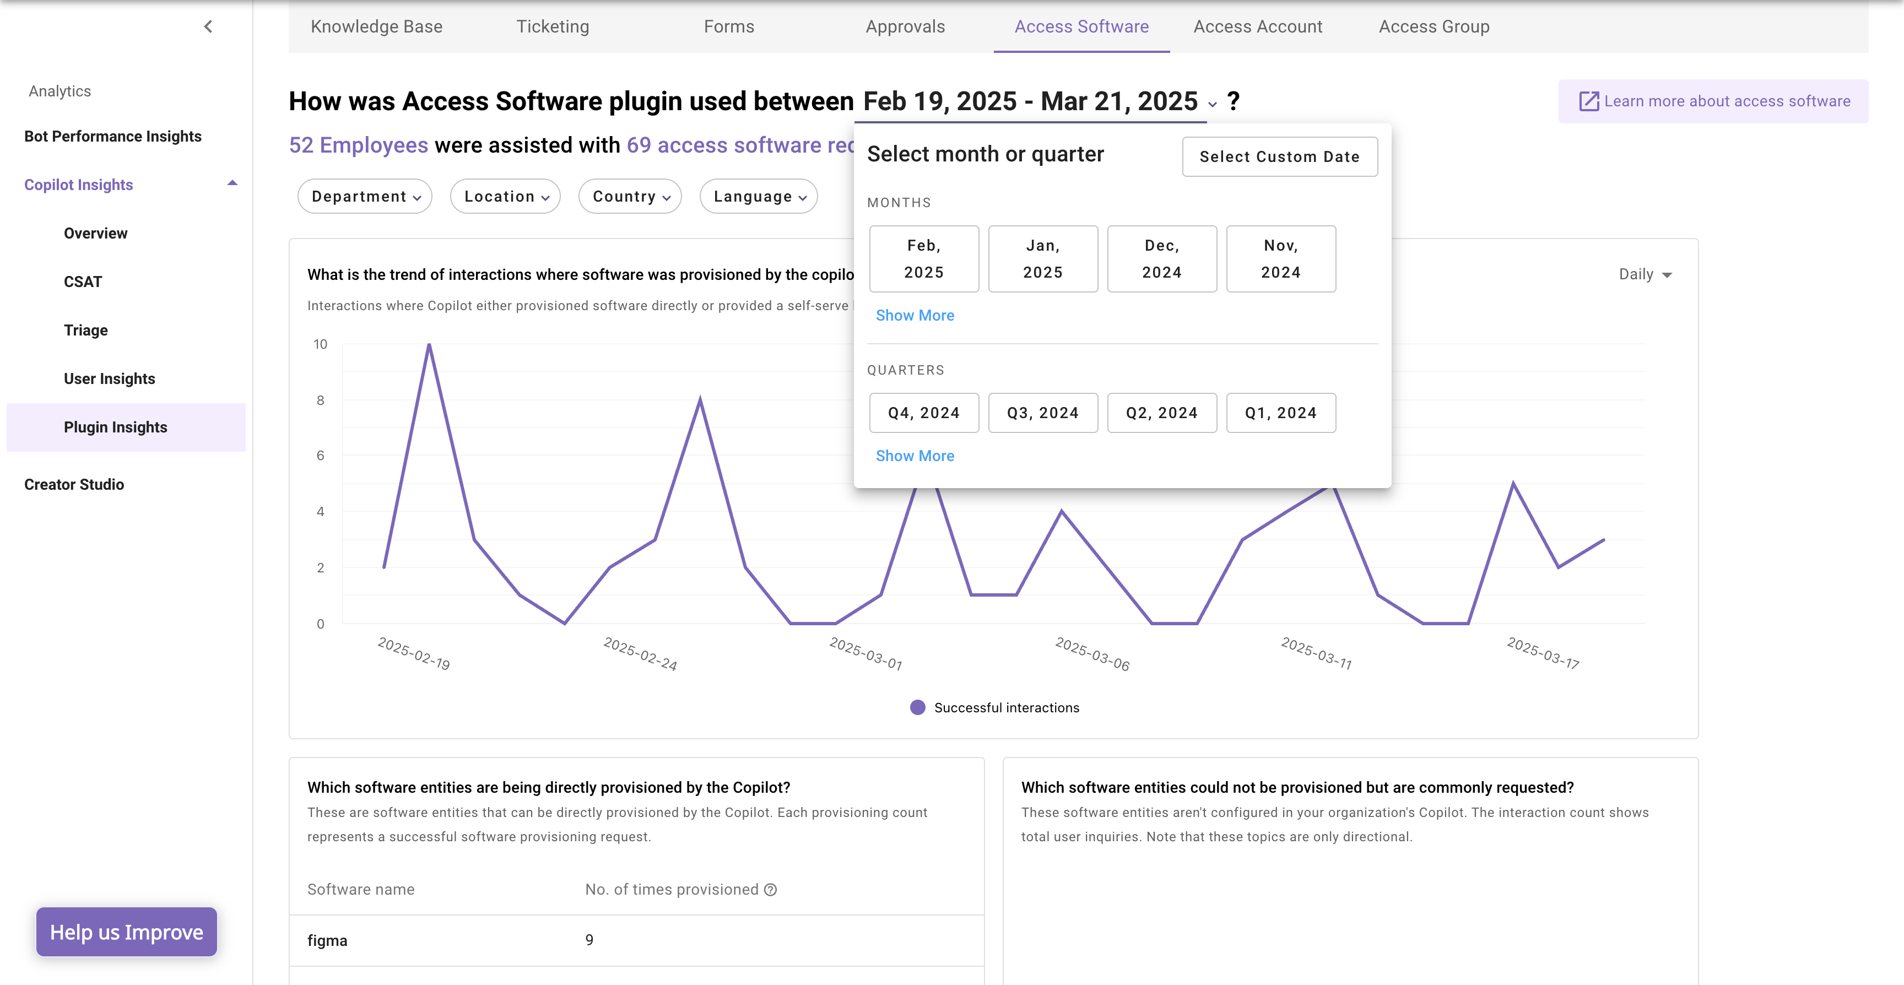Viewport: 1904px width, 985px height.
Task: Collapse the Copilot Insights section arrow
Action: click(x=232, y=183)
